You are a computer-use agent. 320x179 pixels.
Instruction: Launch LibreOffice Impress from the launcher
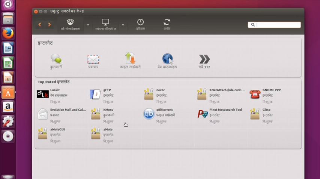click(x=8, y=78)
